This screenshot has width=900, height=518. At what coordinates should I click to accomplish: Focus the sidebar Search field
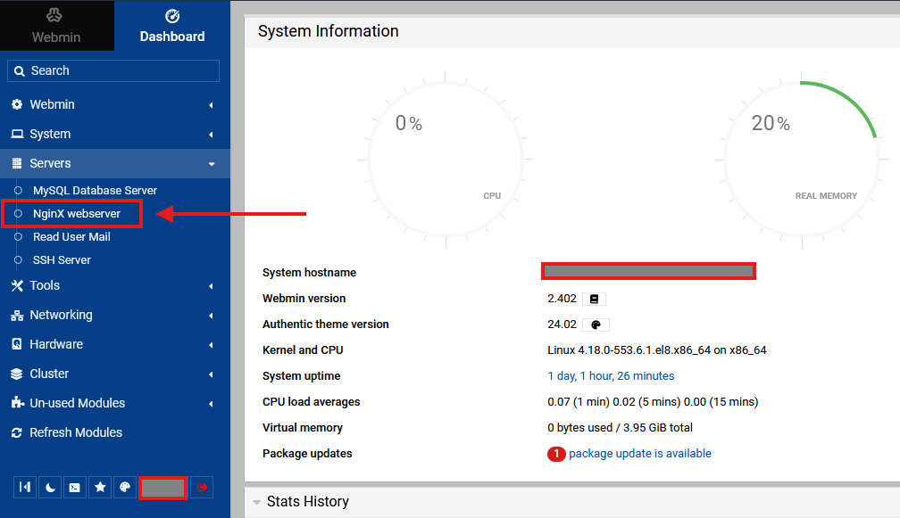[113, 70]
